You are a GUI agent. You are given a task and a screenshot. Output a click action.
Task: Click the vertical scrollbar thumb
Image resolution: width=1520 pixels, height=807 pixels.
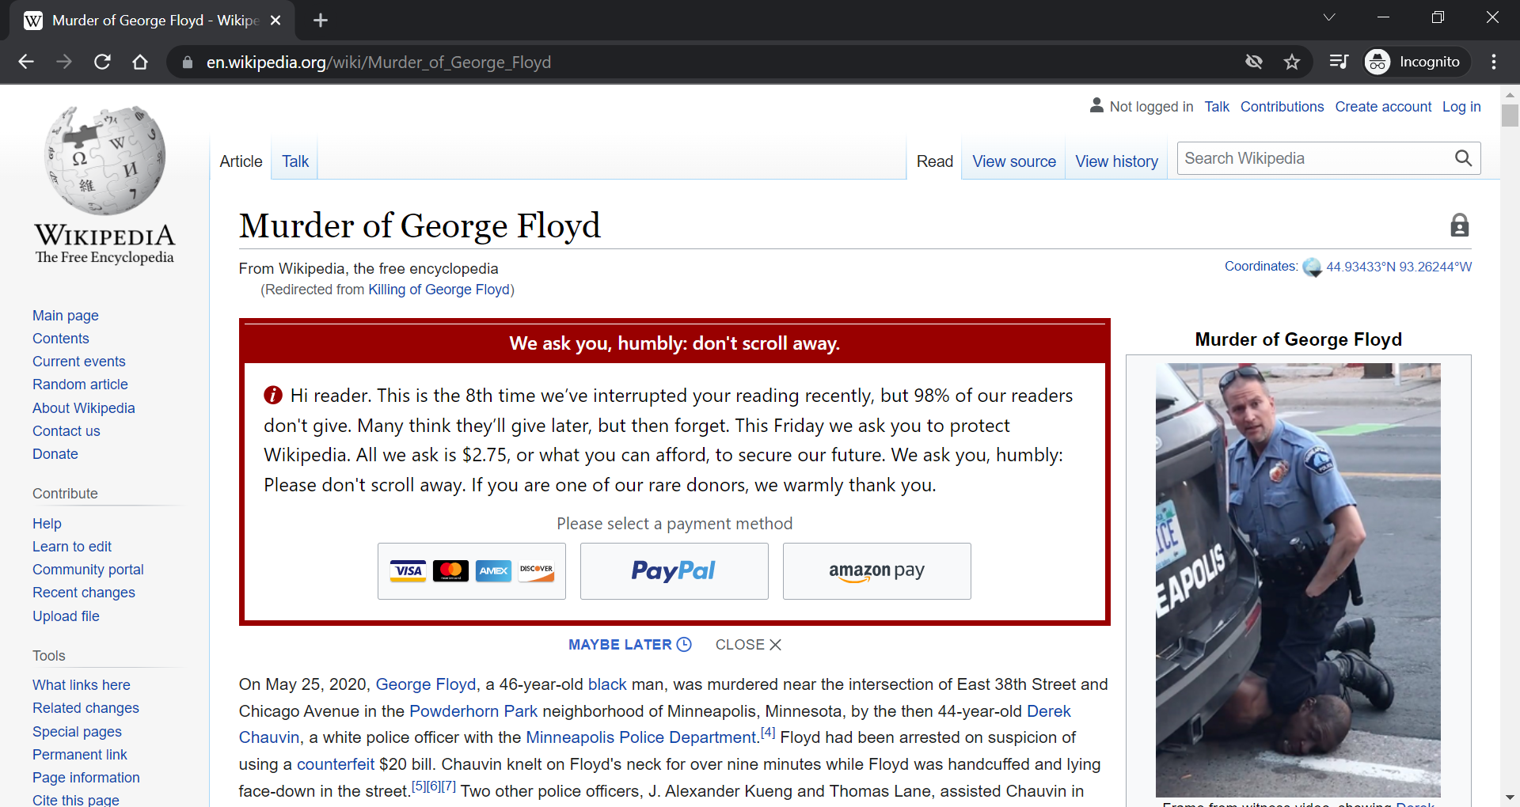point(1510,115)
